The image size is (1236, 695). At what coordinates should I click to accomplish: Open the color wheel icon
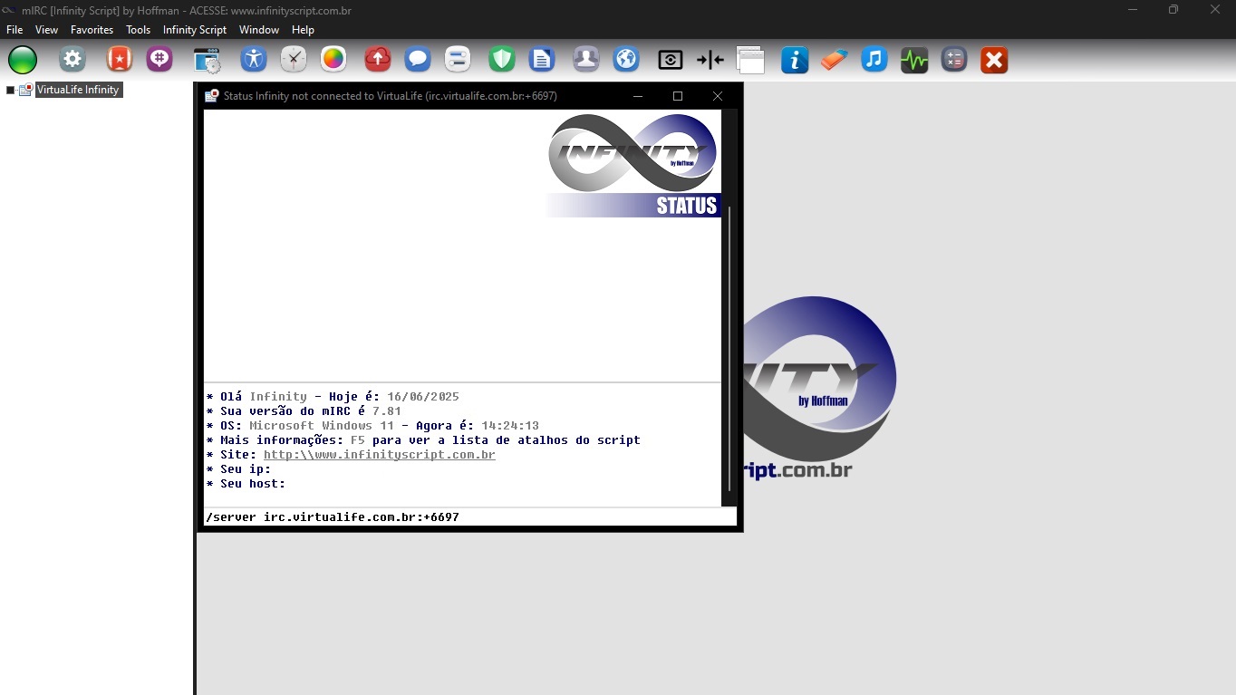(x=333, y=61)
